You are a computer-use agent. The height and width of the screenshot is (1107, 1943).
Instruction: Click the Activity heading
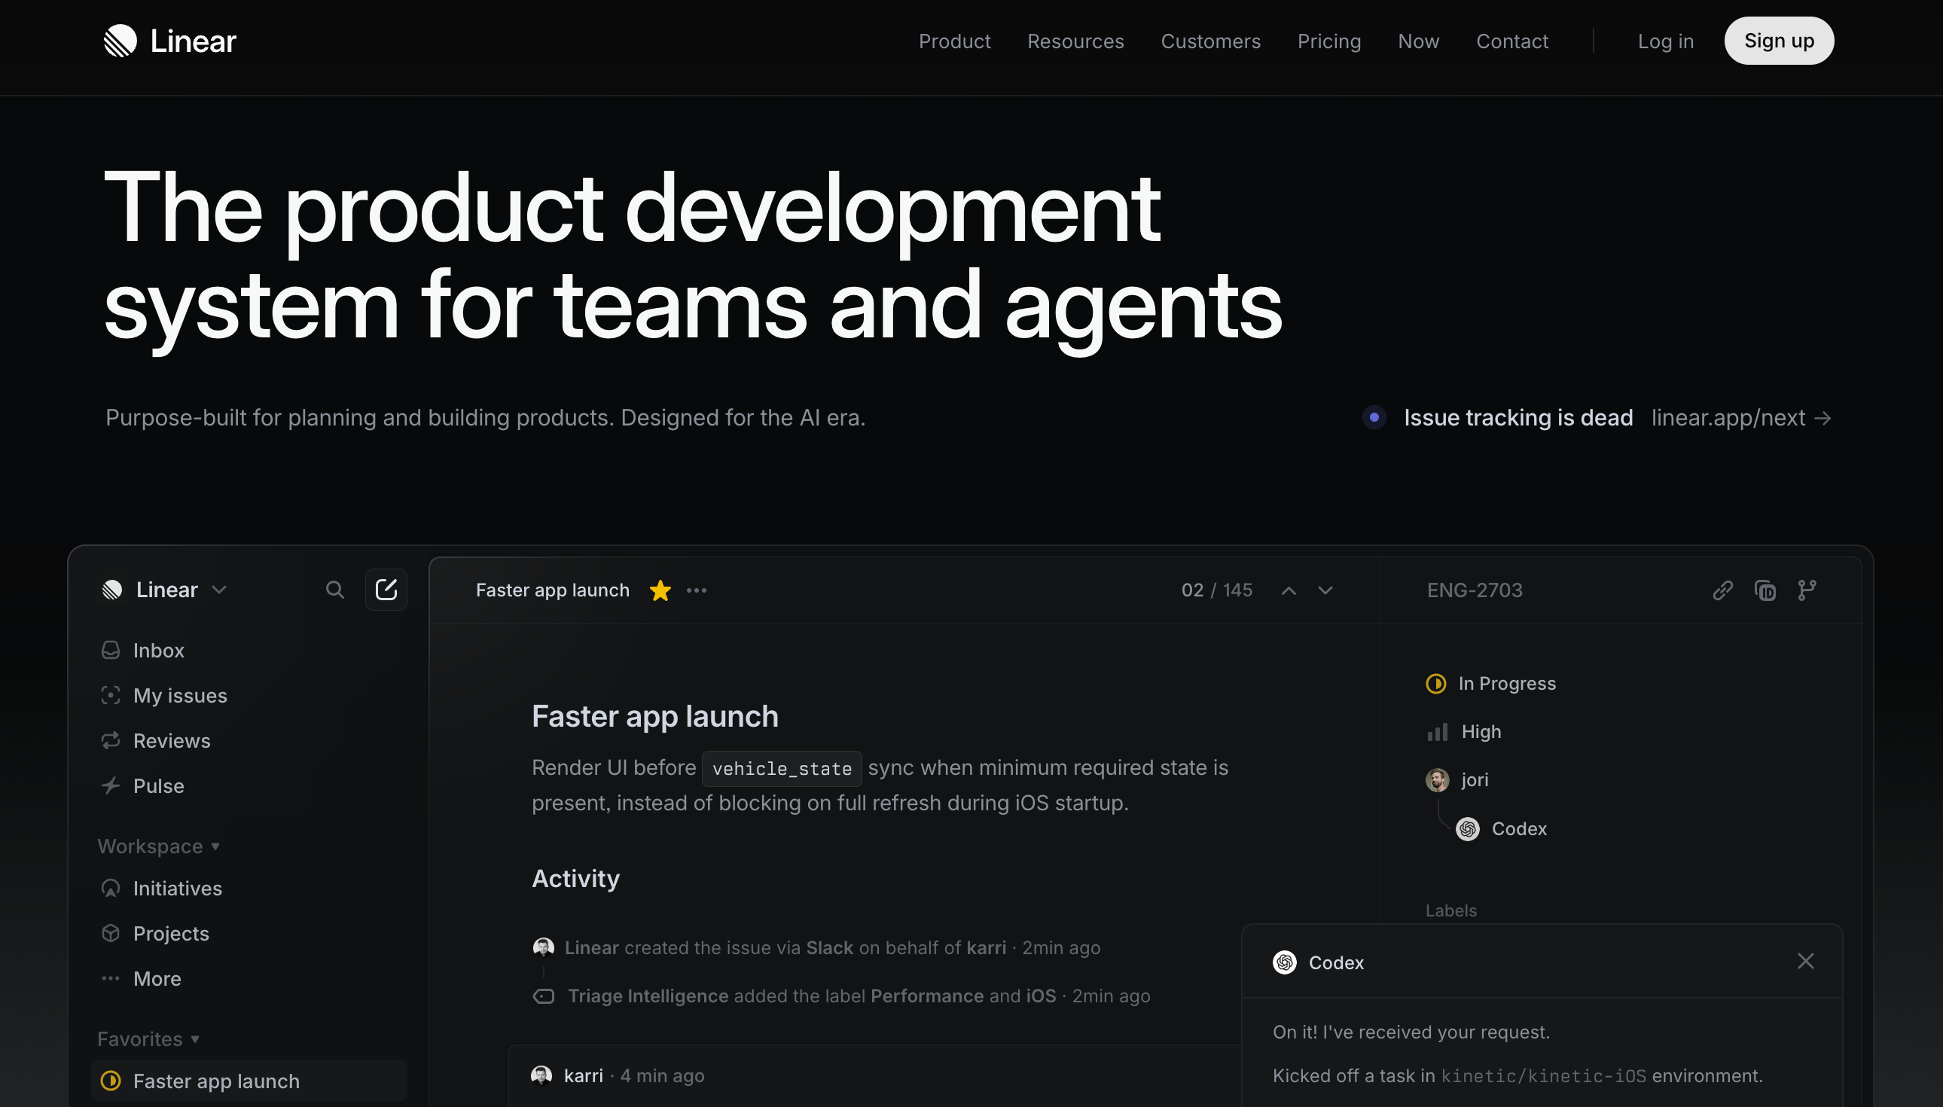tap(575, 878)
